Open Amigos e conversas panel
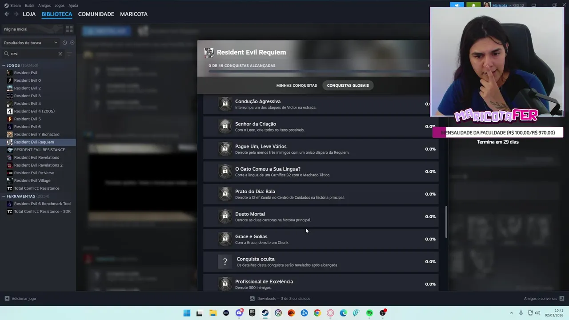The width and height of the screenshot is (569, 320). coord(544,299)
